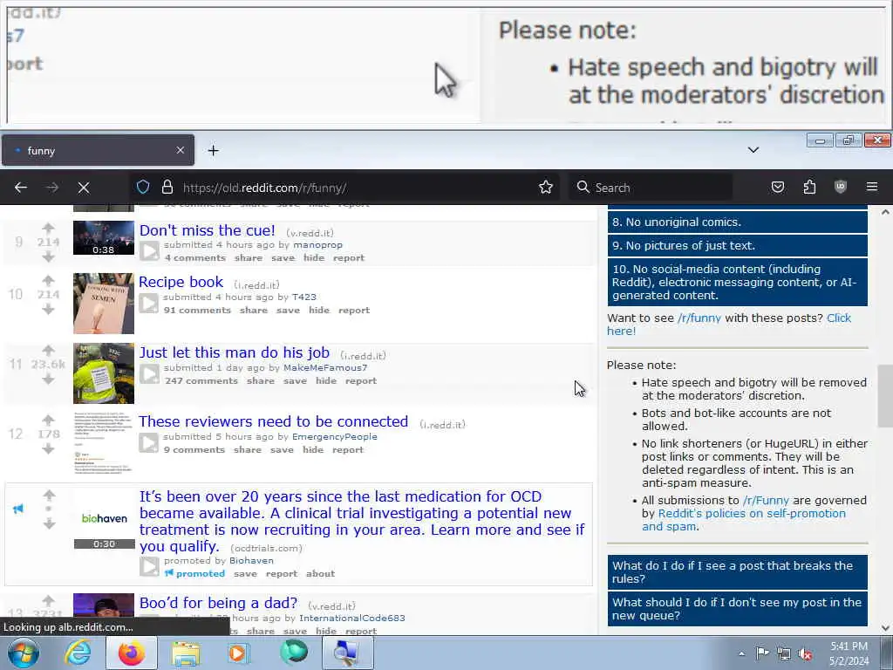Viewport: 893px width, 670px height.
Task: List all tabs dropdown arrow
Action: [x=753, y=150]
